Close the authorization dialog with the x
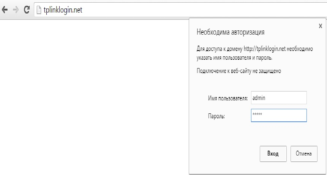The height and width of the screenshot is (175, 327). 321,25
